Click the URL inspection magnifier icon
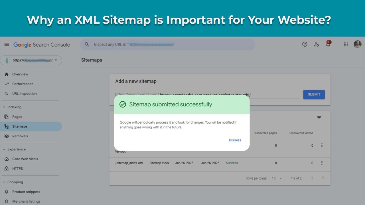Screen dimensions: 365x205 click(7, 94)
